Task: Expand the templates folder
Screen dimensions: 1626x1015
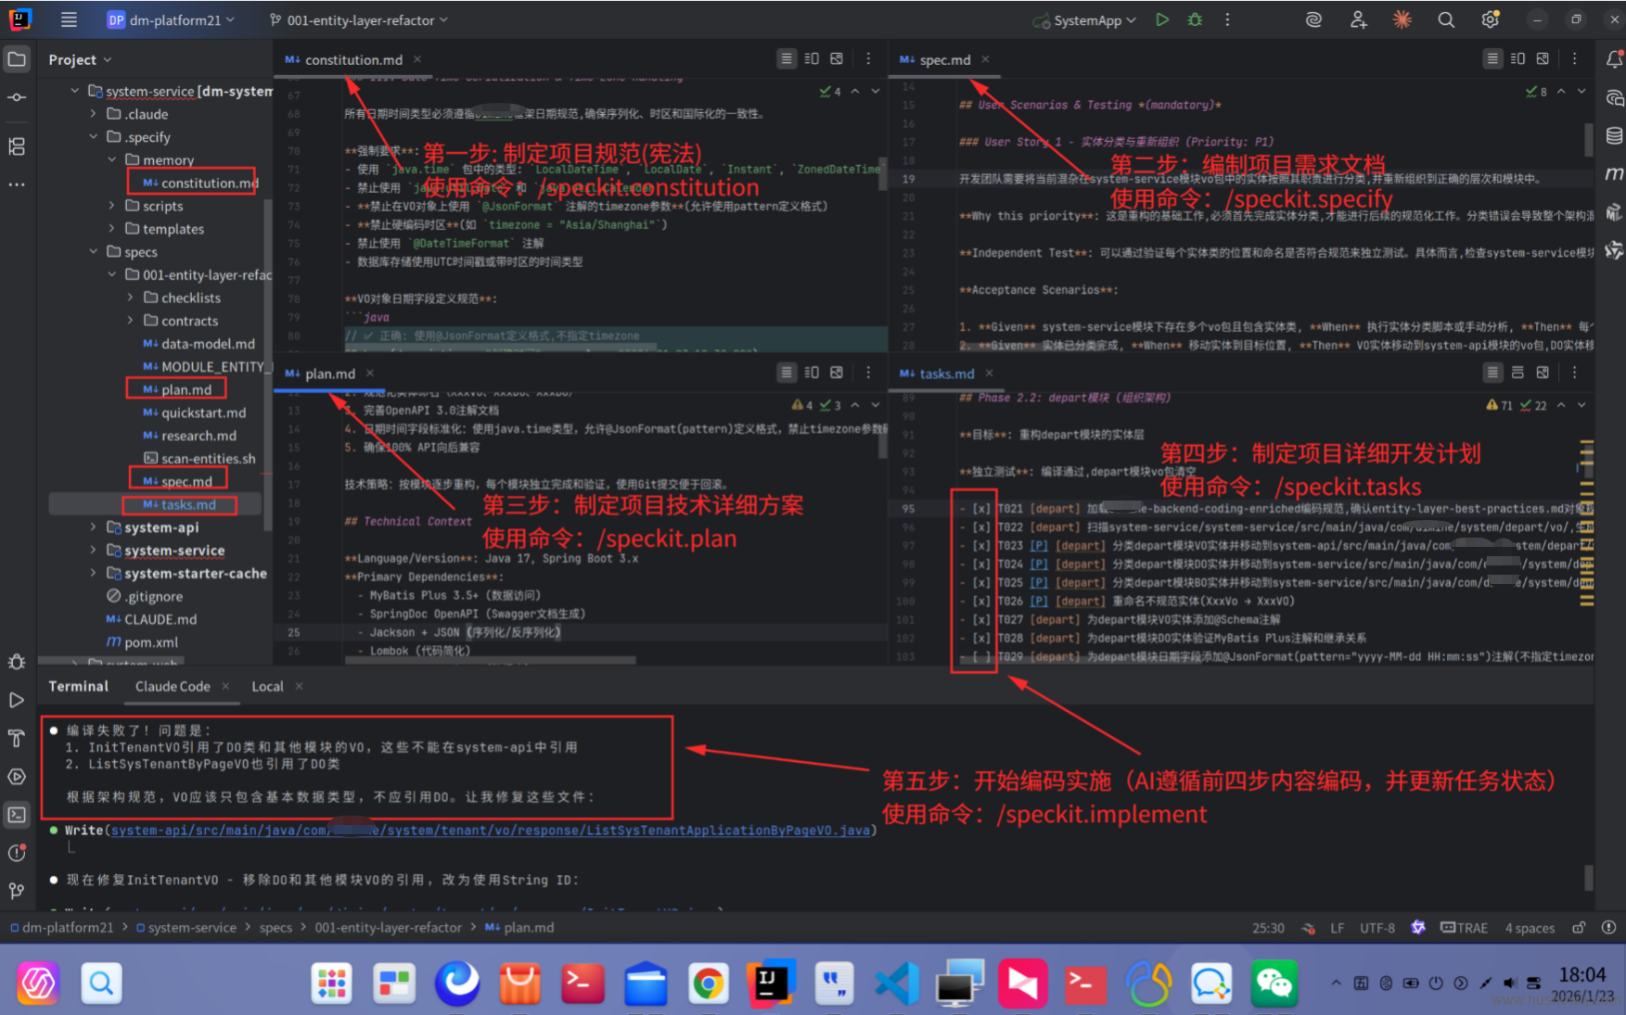Action: [112, 229]
